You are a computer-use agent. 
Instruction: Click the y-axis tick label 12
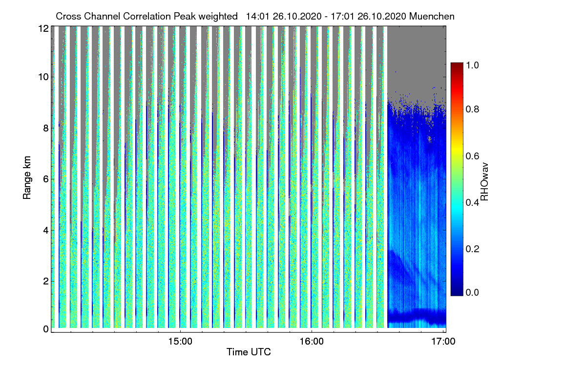(43, 29)
